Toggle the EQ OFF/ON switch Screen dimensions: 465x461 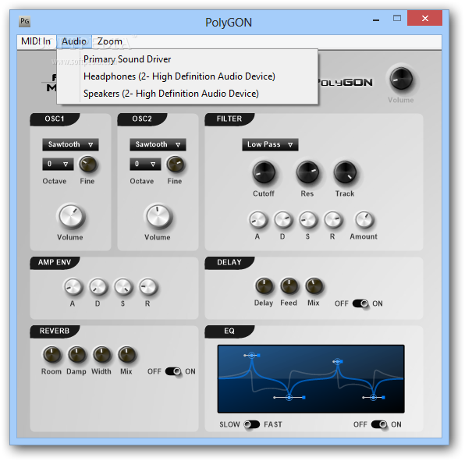[379, 424]
